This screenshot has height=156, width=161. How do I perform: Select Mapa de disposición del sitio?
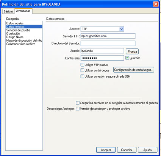(x=24, y=41)
